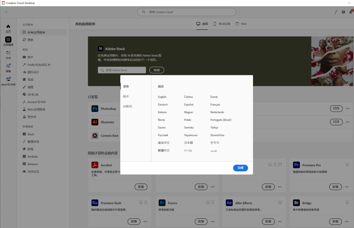354x228 pixels.
Task: Open Files in the left sidebar
Action: coord(8,54)
